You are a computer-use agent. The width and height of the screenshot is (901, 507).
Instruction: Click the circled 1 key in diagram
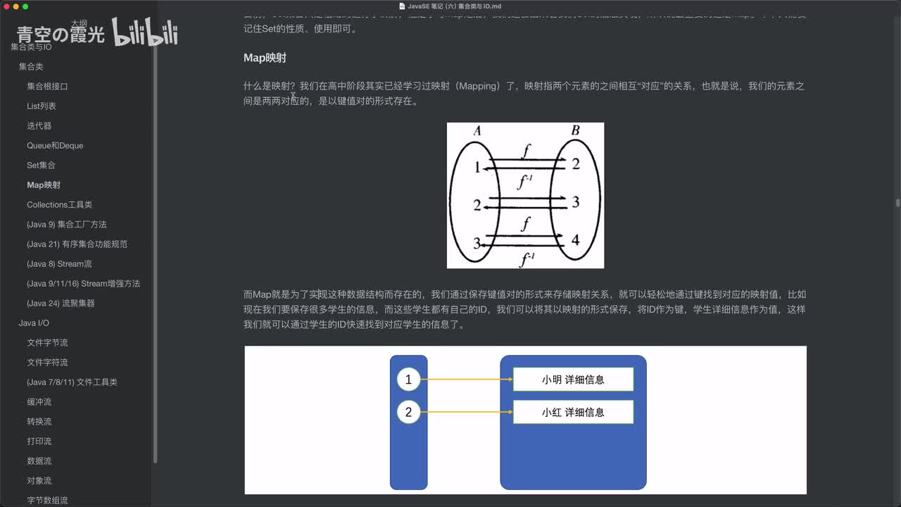pyautogui.click(x=408, y=380)
